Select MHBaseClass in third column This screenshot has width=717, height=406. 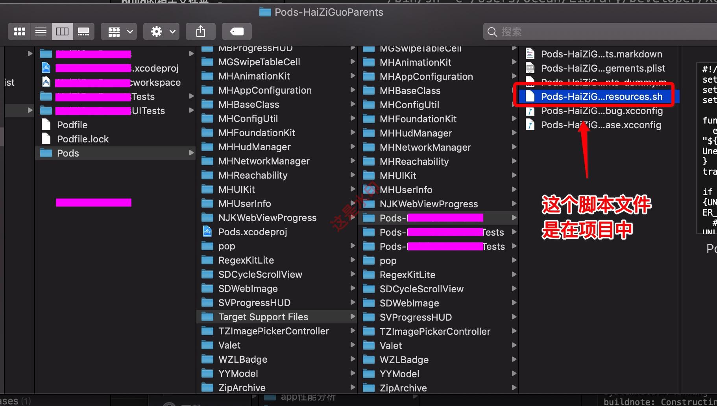click(438, 90)
